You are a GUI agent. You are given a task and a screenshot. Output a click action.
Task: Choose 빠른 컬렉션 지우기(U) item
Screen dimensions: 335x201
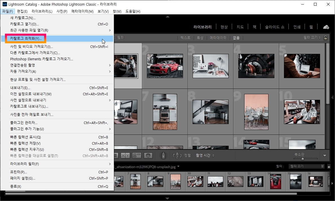pyautogui.click(x=57, y=149)
